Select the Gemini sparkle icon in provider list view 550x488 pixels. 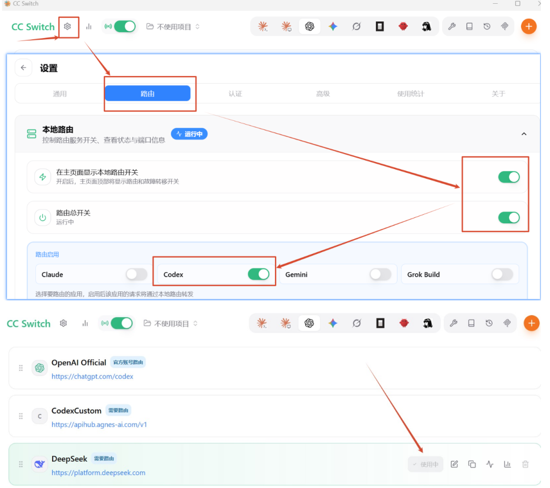click(333, 323)
